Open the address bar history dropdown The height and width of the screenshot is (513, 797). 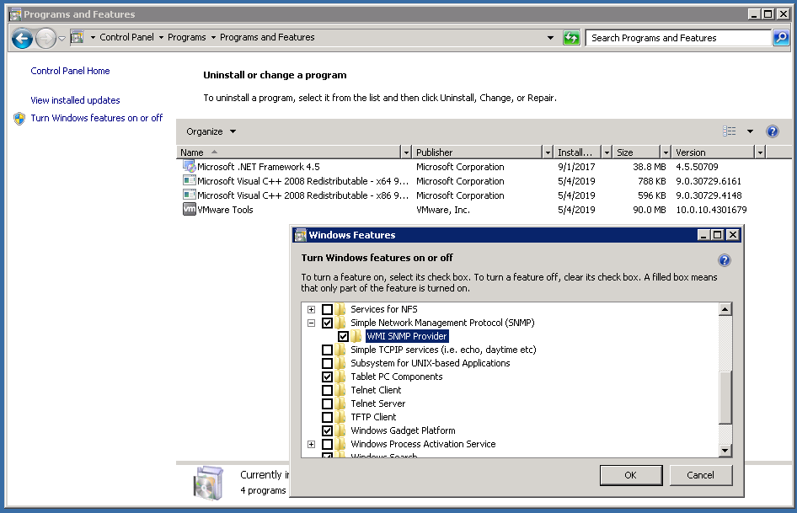pos(550,38)
